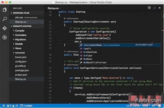This screenshot has height=108, width=164.
Task: Click '0 references' above ConfigureServices
Action: (x=71, y=65)
